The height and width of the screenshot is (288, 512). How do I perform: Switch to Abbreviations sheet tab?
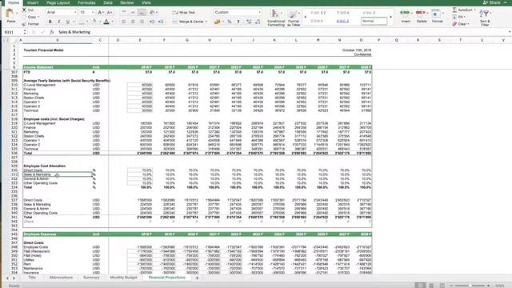[61, 278]
